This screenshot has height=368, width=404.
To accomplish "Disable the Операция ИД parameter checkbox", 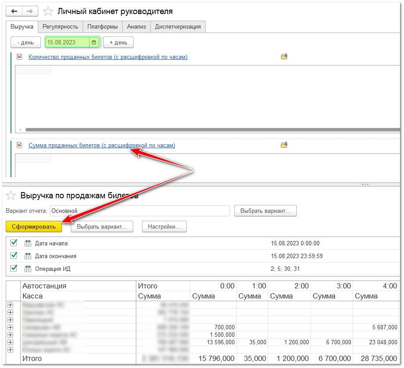I will click(x=14, y=268).
